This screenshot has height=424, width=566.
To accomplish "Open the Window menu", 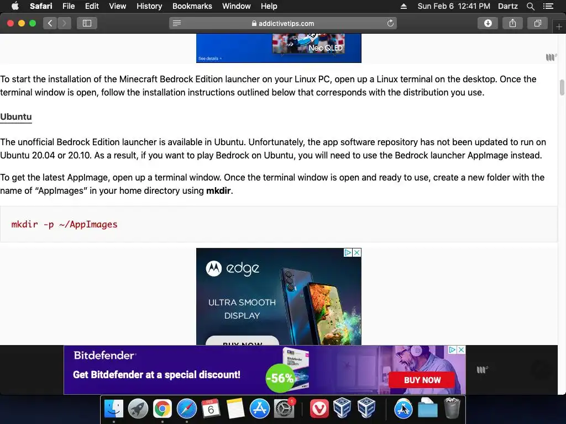I will pos(237,6).
